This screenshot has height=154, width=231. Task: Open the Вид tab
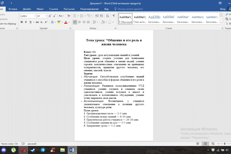[107, 9]
